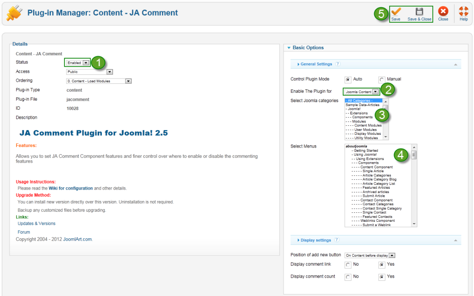Select Manual for Control Plugin Mode
This screenshot has height=296, width=474.
coord(382,79)
